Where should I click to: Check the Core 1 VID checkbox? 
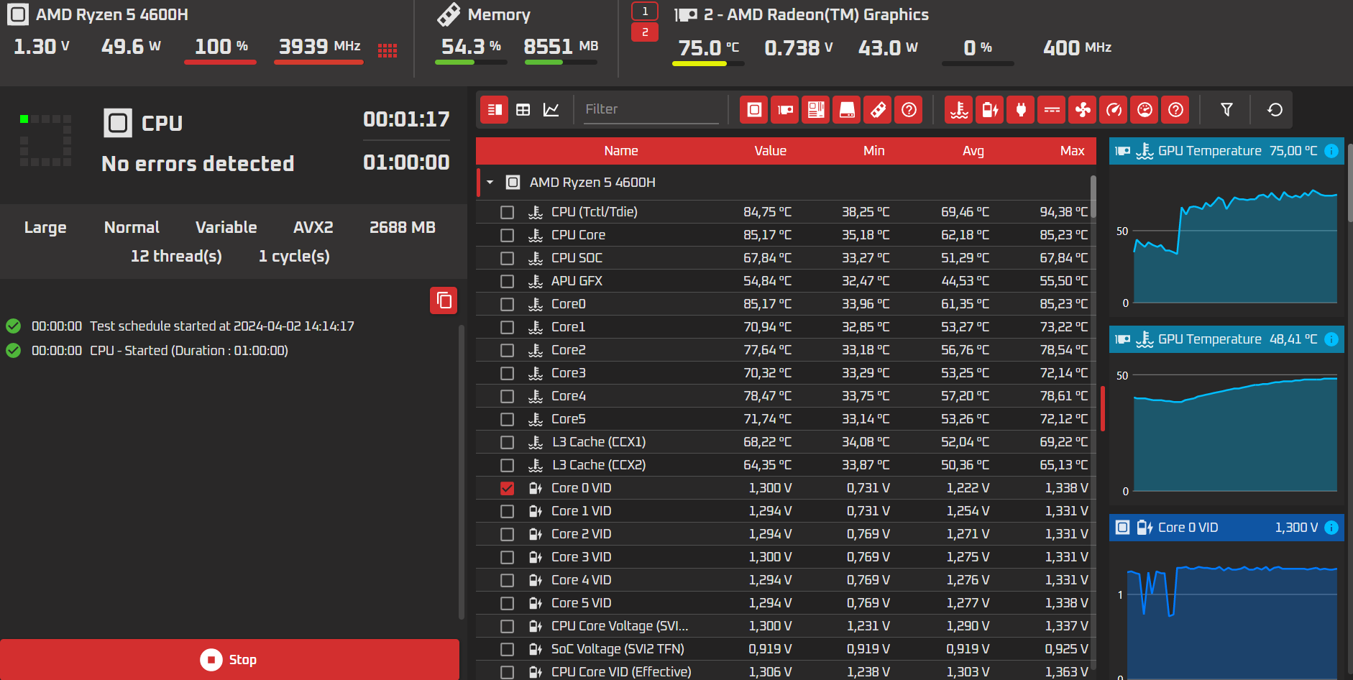point(507,511)
